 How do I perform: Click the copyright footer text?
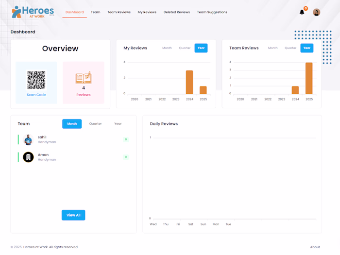point(45,247)
